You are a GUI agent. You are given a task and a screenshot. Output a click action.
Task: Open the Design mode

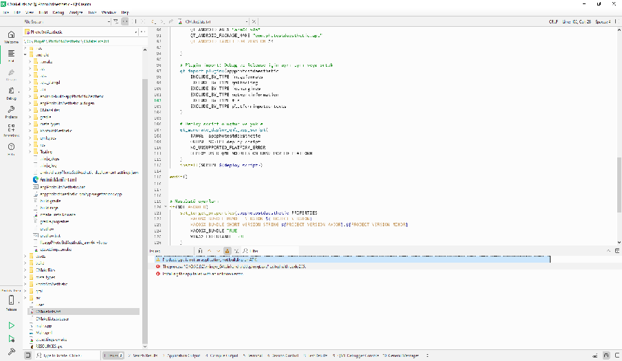(11, 74)
